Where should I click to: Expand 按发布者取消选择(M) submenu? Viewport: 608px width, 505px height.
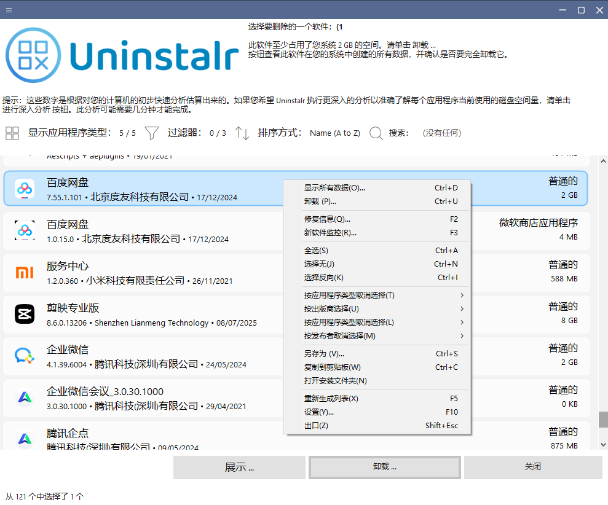376,336
